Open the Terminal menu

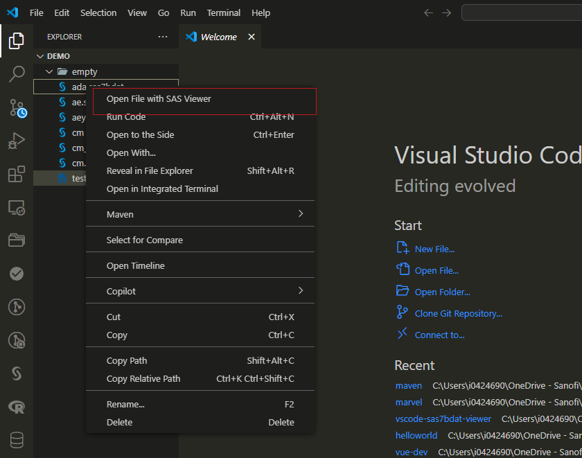click(x=223, y=13)
